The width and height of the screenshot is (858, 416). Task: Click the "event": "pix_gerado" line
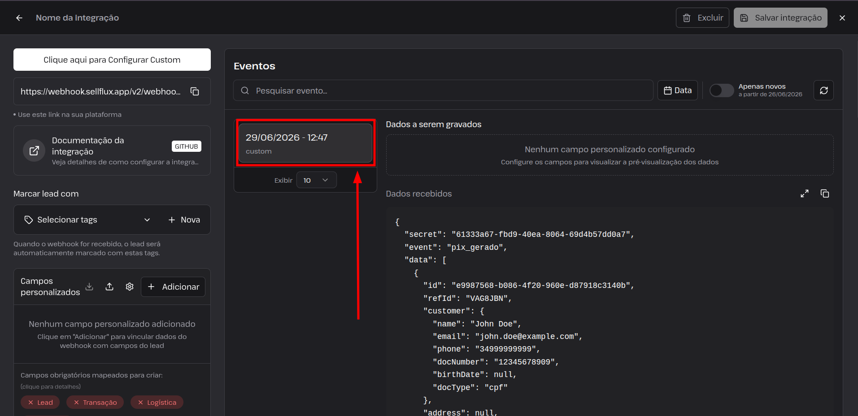coord(456,247)
